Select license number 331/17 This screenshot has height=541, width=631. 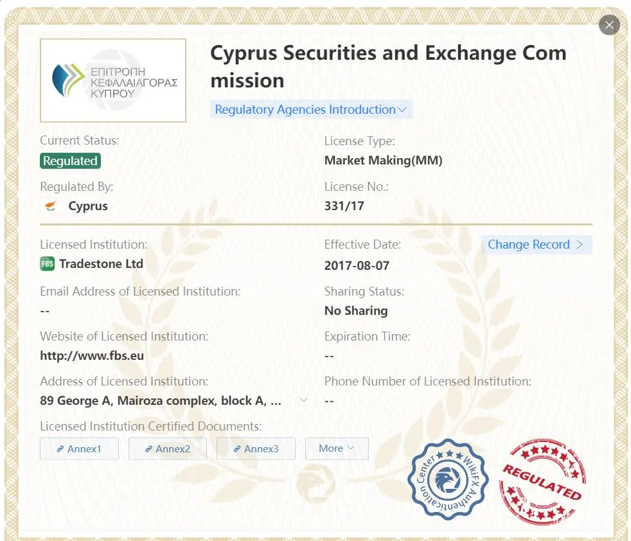tap(344, 206)
